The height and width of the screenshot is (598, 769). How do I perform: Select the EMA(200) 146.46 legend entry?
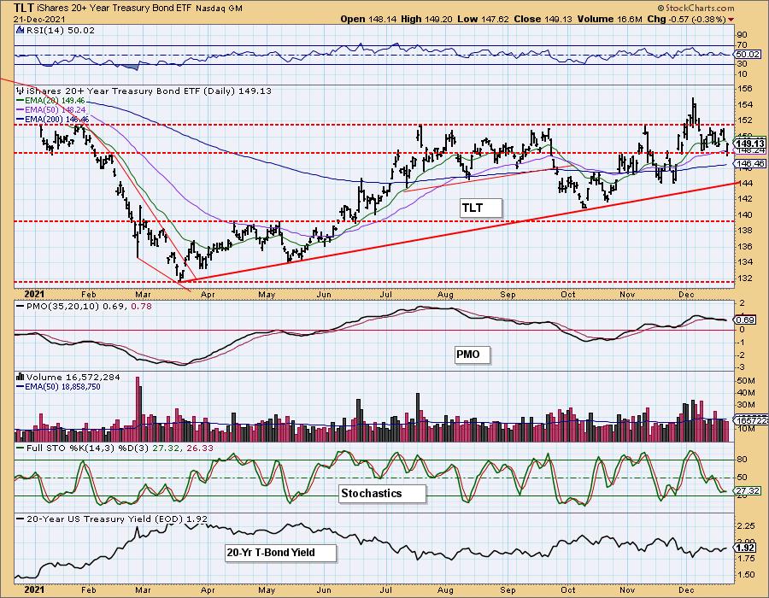pyautogui.click(x=54, y=119)
